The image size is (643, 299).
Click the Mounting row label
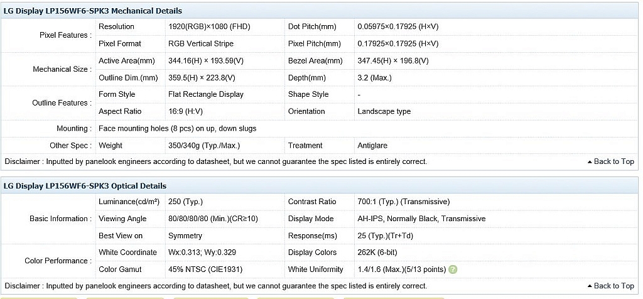coord(74,129)
